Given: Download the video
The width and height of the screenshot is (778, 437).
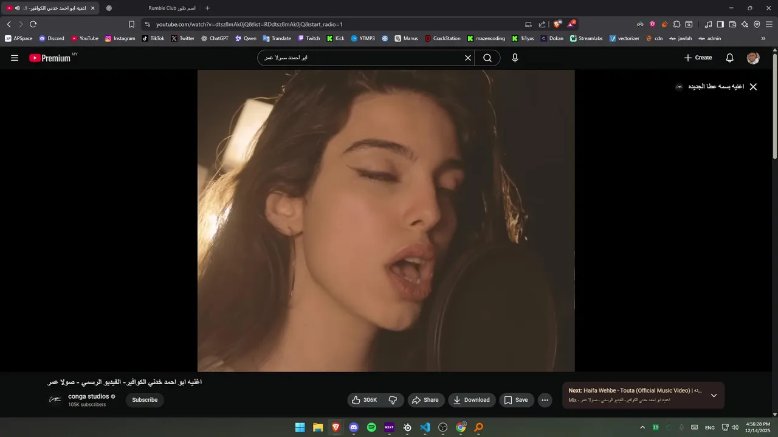Looking at the screenshot, I should click(x=472, y=400).
